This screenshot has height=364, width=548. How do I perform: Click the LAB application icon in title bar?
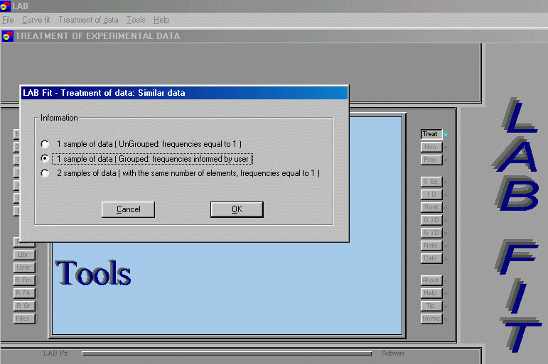tap(5, 6)
